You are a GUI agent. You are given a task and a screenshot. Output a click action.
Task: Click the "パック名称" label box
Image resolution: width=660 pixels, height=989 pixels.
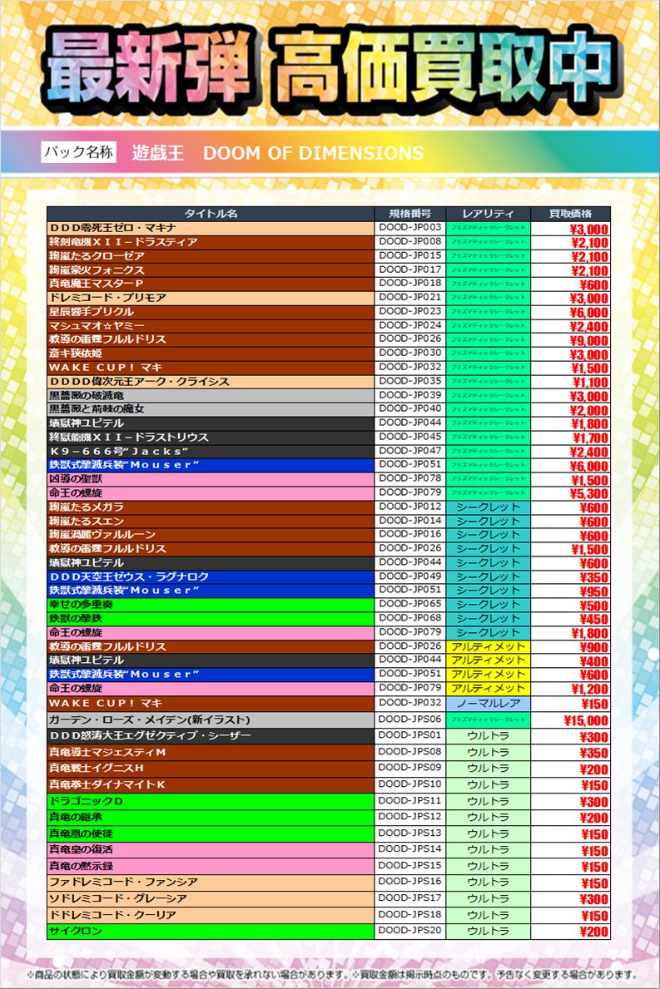point(79,152)
